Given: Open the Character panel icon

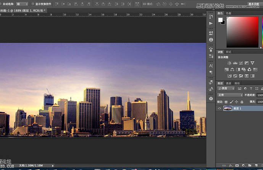Looking at the screenshot, I should click(211, 66).
